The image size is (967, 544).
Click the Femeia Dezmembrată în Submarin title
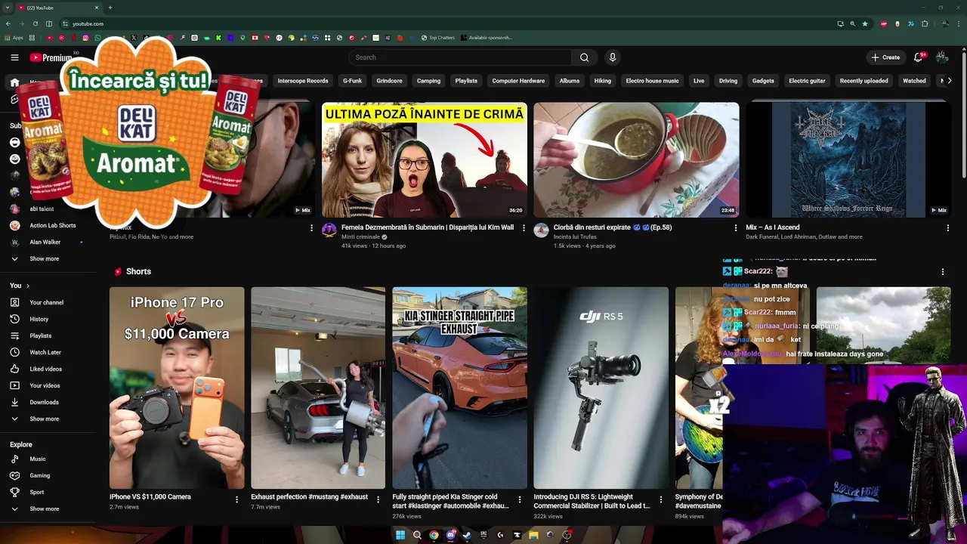[x=428, y=227]
